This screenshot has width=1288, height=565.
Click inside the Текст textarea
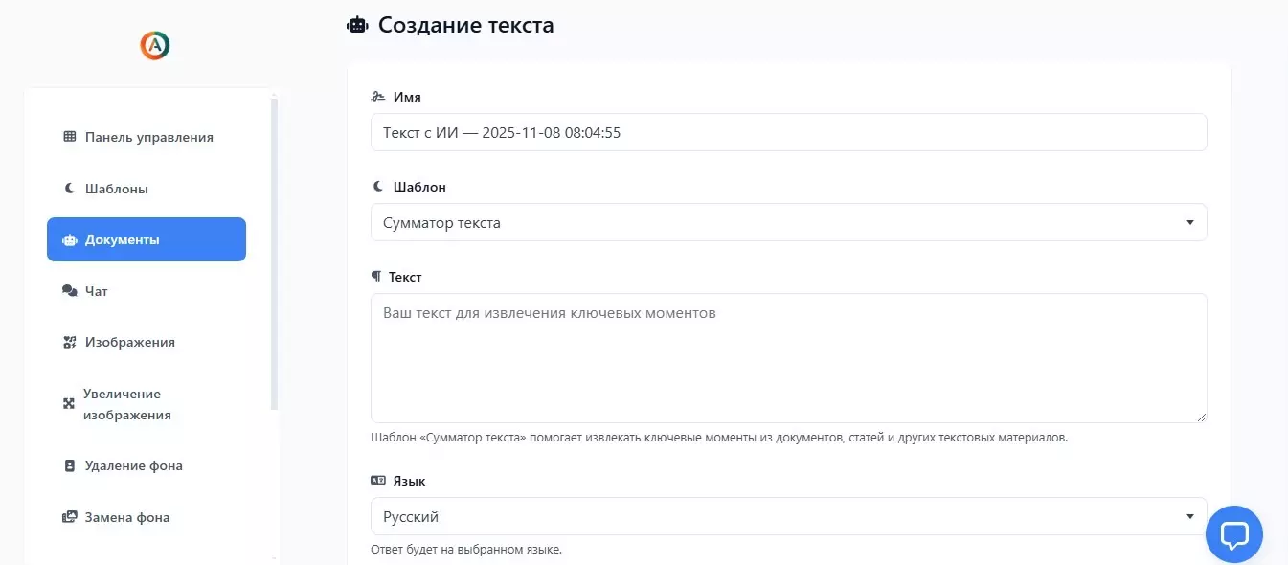click(x=788, y=357)
